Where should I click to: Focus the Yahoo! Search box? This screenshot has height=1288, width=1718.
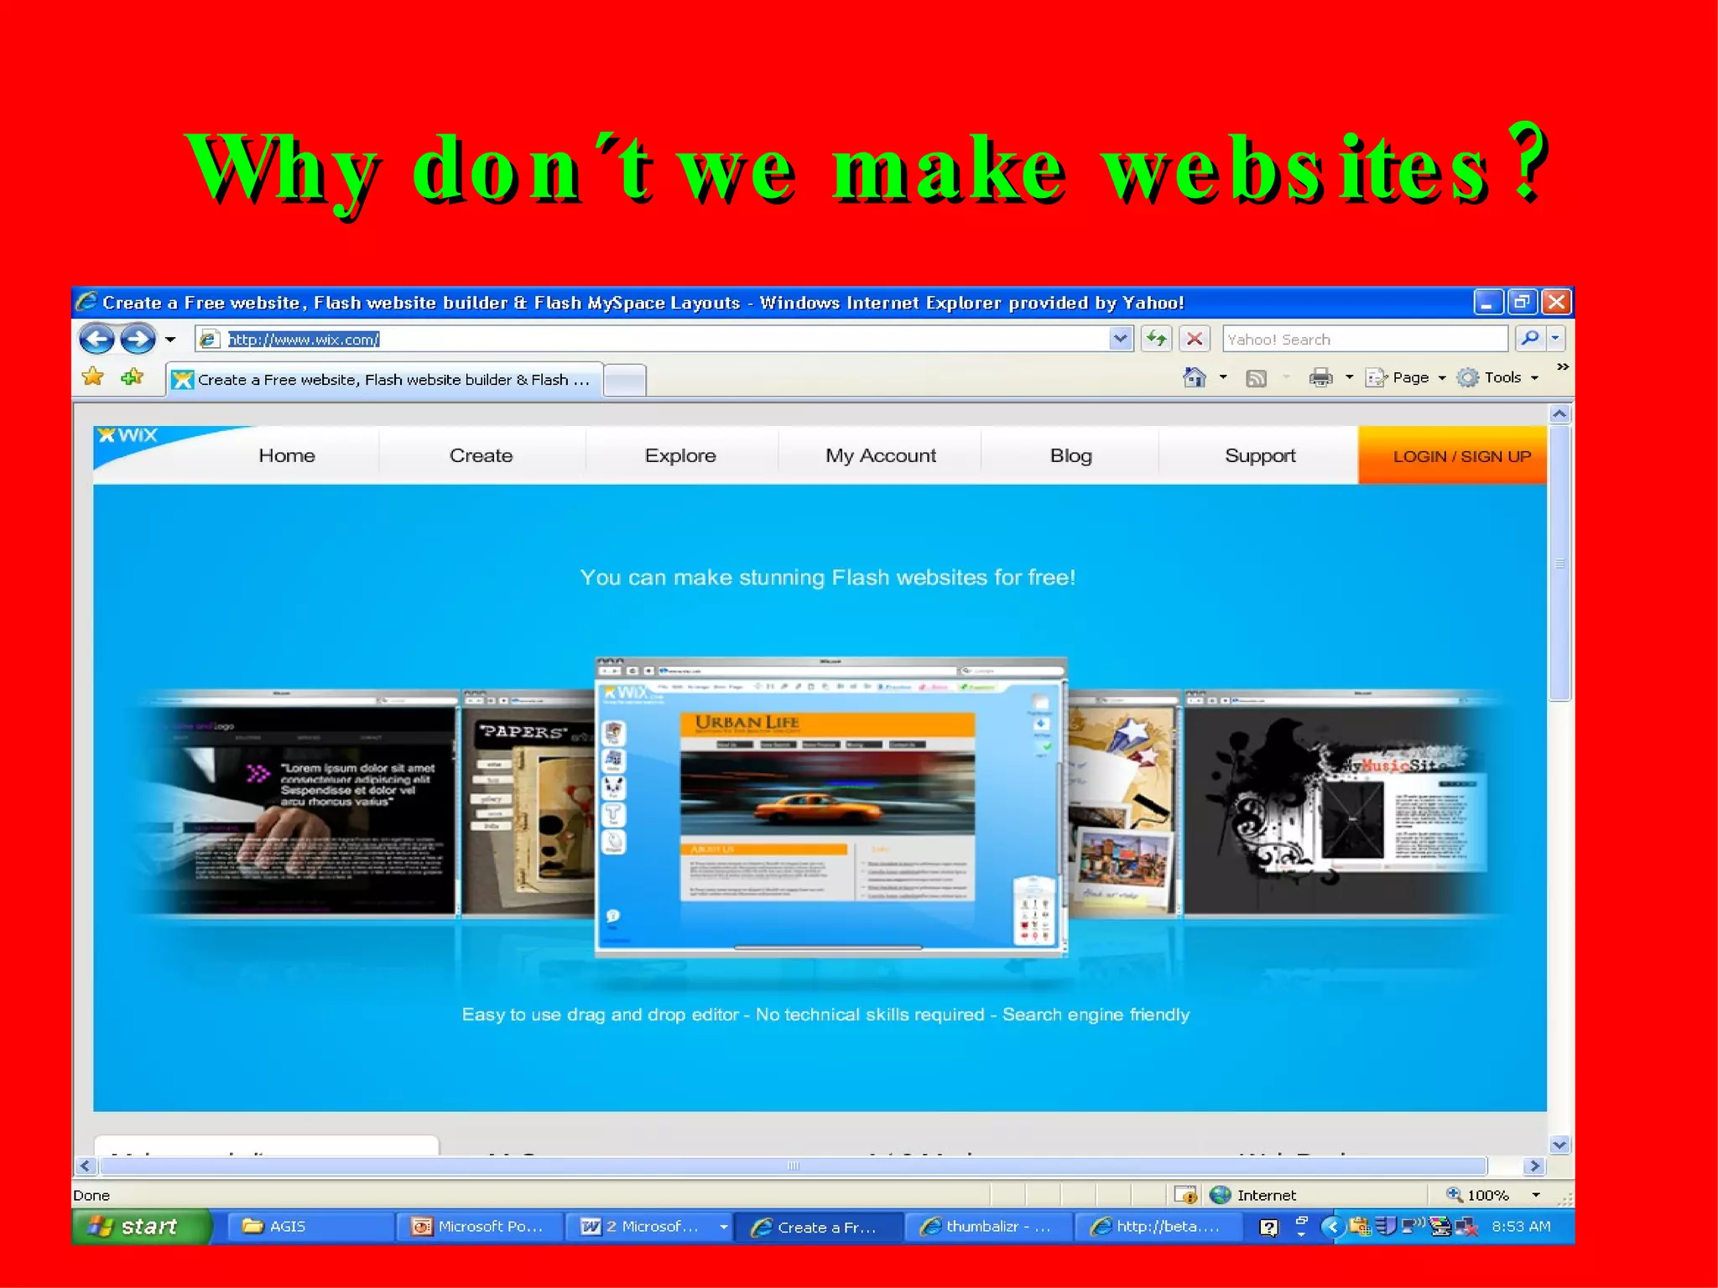(1365, 339)
